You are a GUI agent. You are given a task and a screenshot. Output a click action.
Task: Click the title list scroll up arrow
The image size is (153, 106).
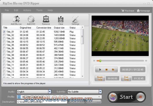click(x=82, y=27)
